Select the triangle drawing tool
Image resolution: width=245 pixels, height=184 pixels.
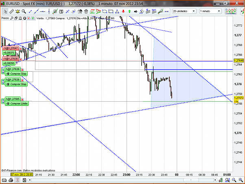117,11
